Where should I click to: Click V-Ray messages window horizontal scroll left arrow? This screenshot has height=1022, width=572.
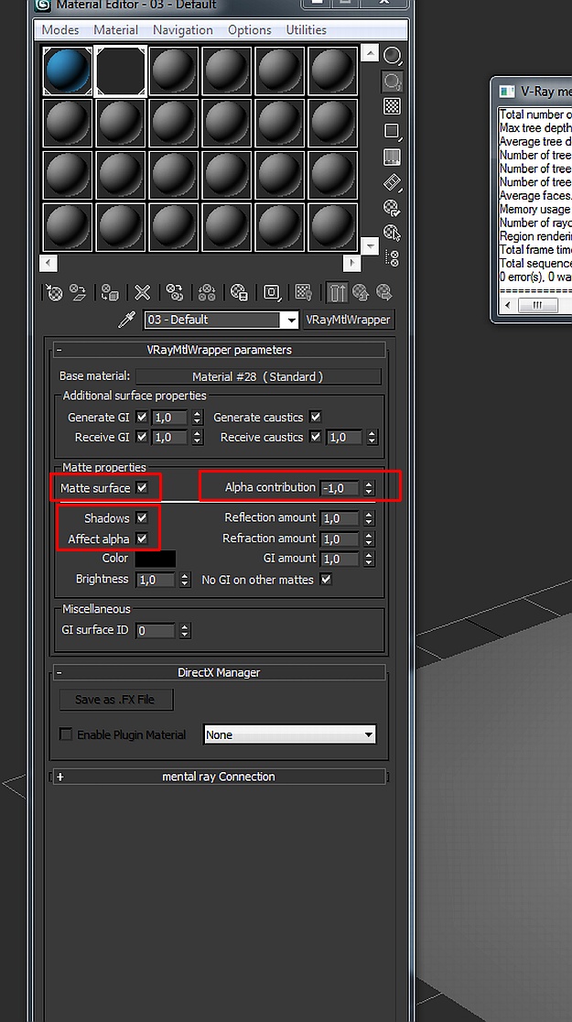[508, 304]
